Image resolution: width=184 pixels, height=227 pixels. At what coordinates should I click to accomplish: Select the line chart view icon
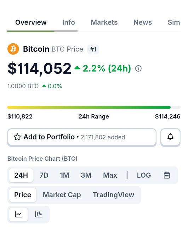click(x=18, y=214)
